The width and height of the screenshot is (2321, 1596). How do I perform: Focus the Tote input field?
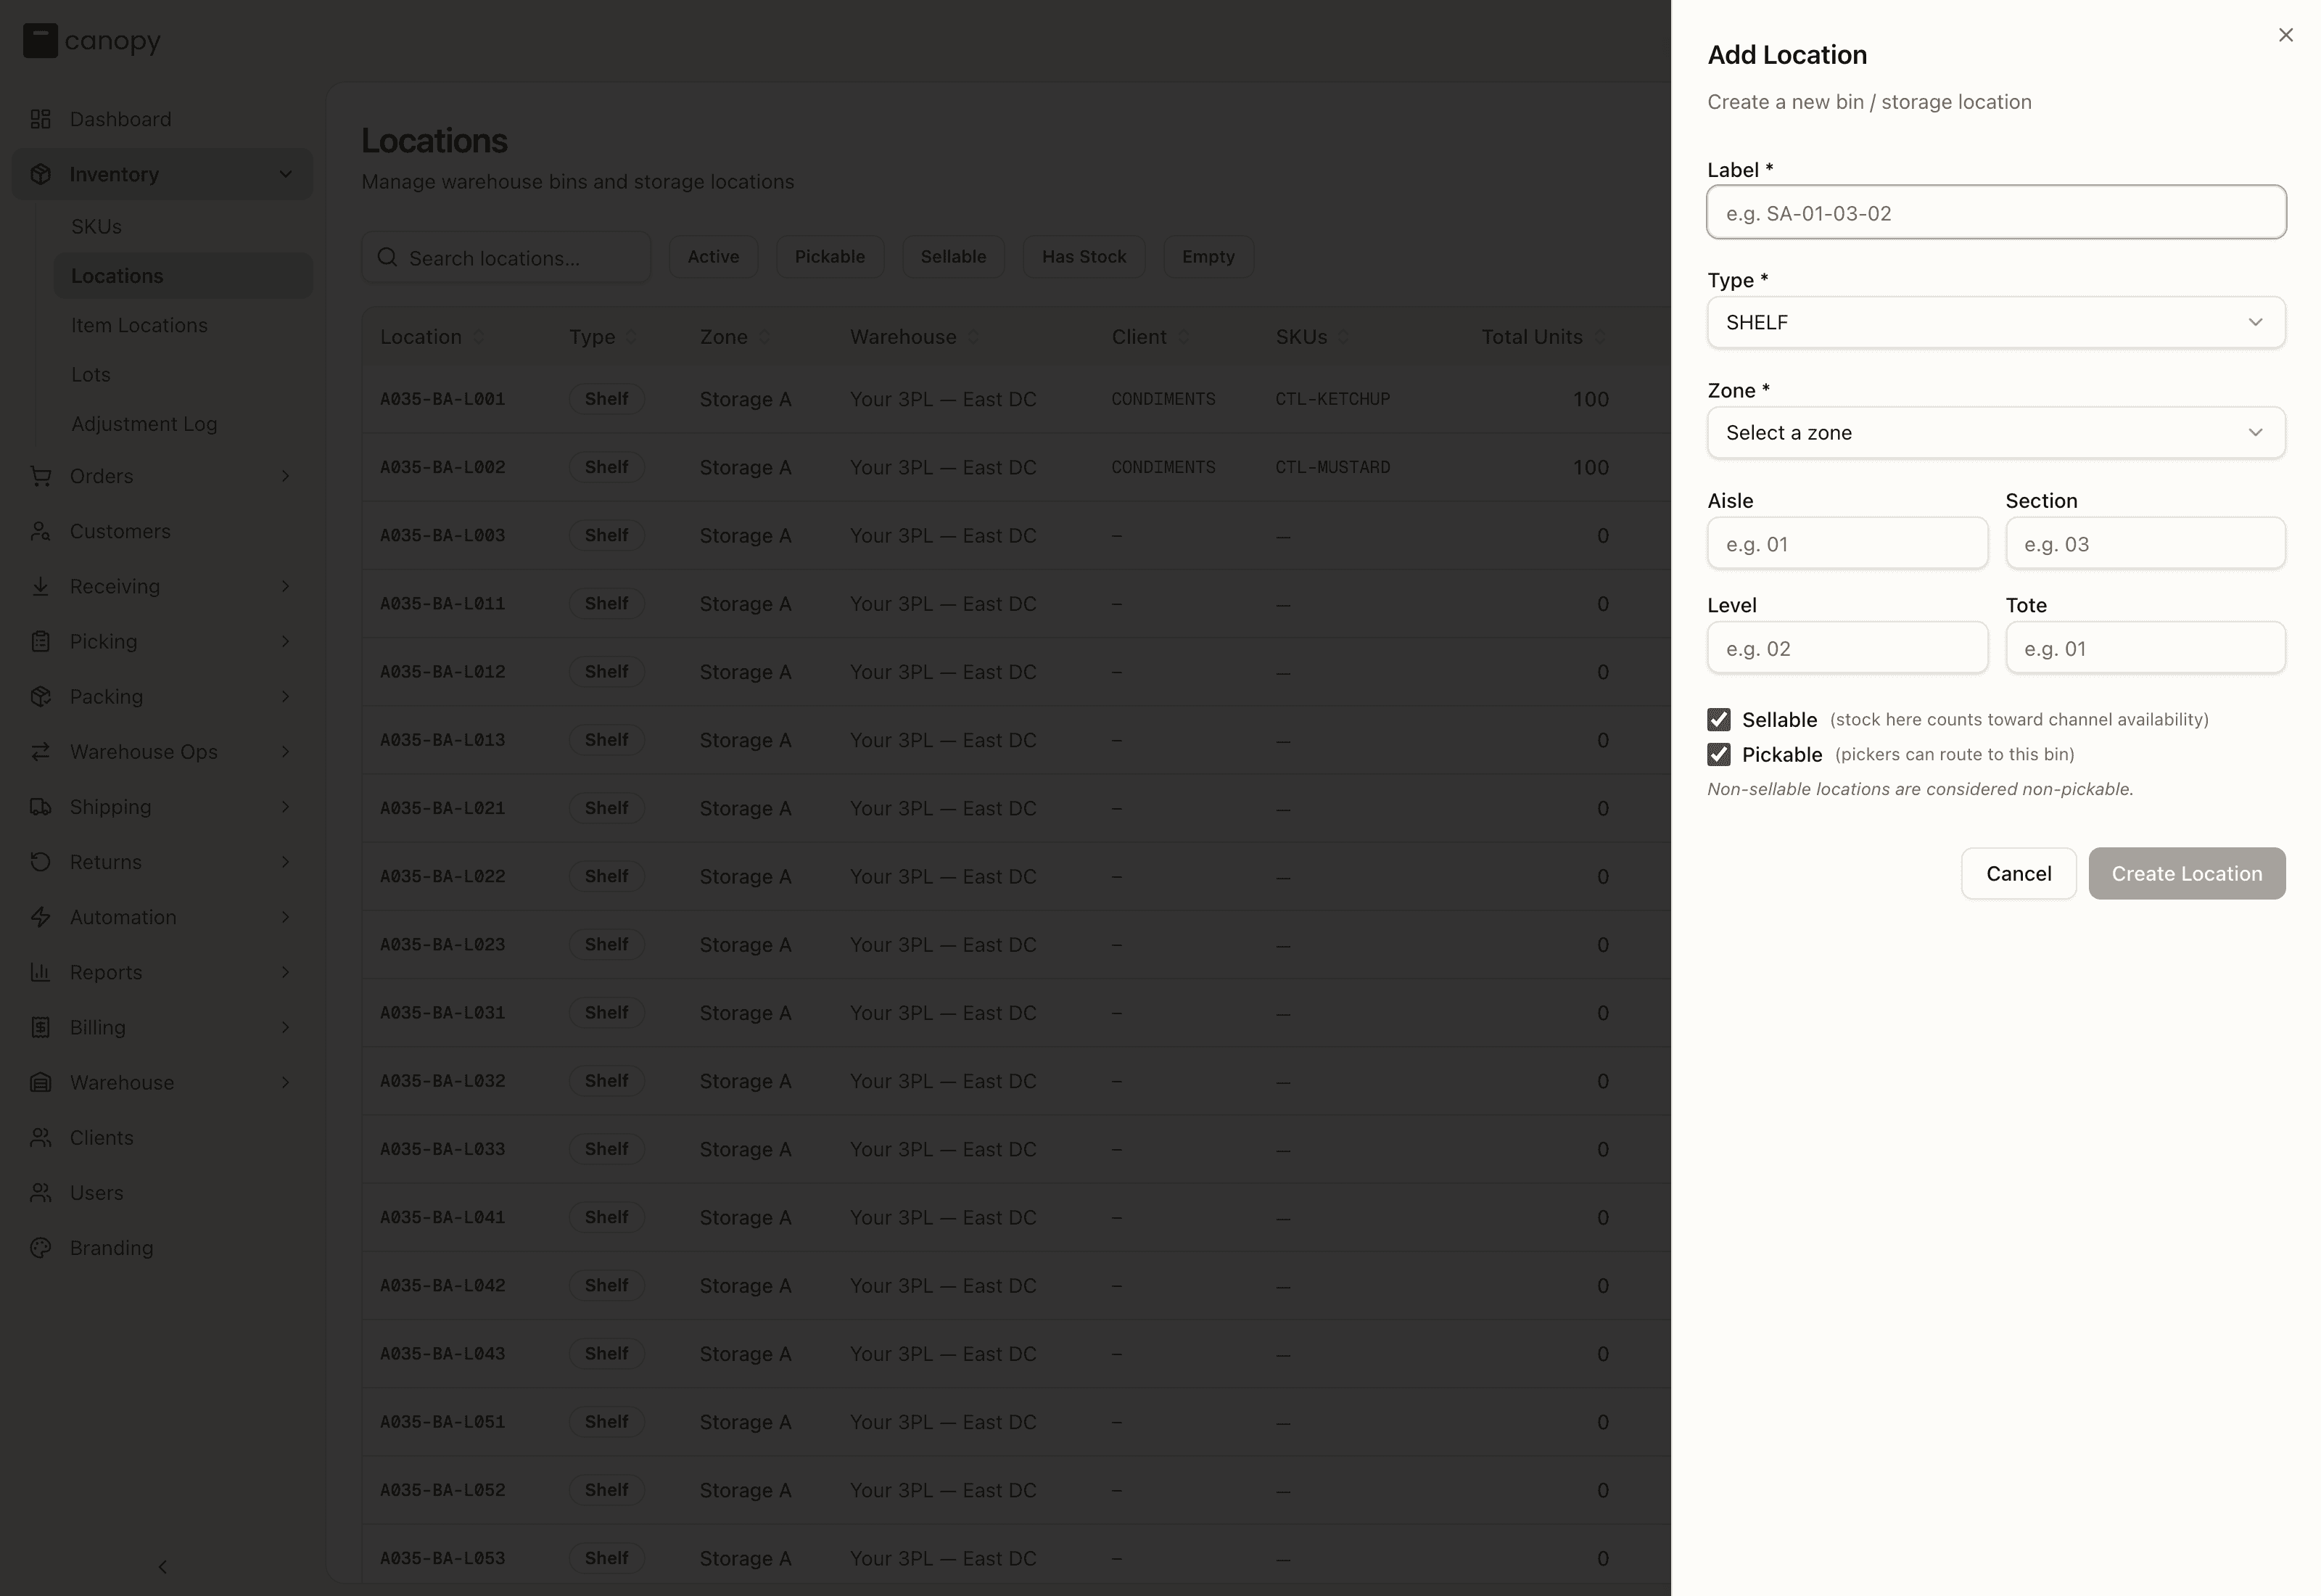2145,648
